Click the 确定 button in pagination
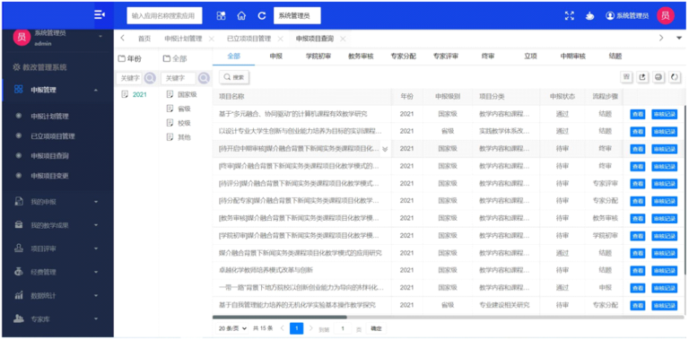This screenshot has width=689, height=340. (376, 328)
